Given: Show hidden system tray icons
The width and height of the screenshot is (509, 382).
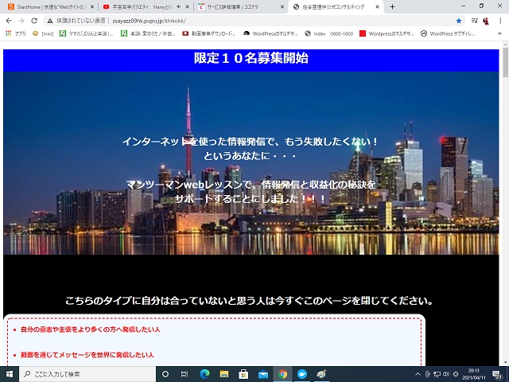Looking at the screenshot, I should click(x=418, y=374).
